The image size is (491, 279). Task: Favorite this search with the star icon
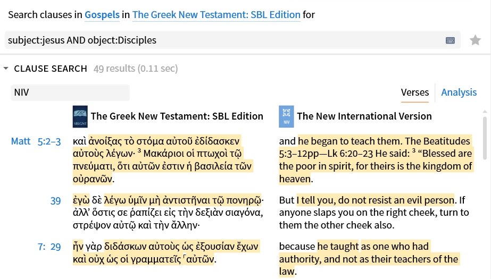click(x=475, y=40)
